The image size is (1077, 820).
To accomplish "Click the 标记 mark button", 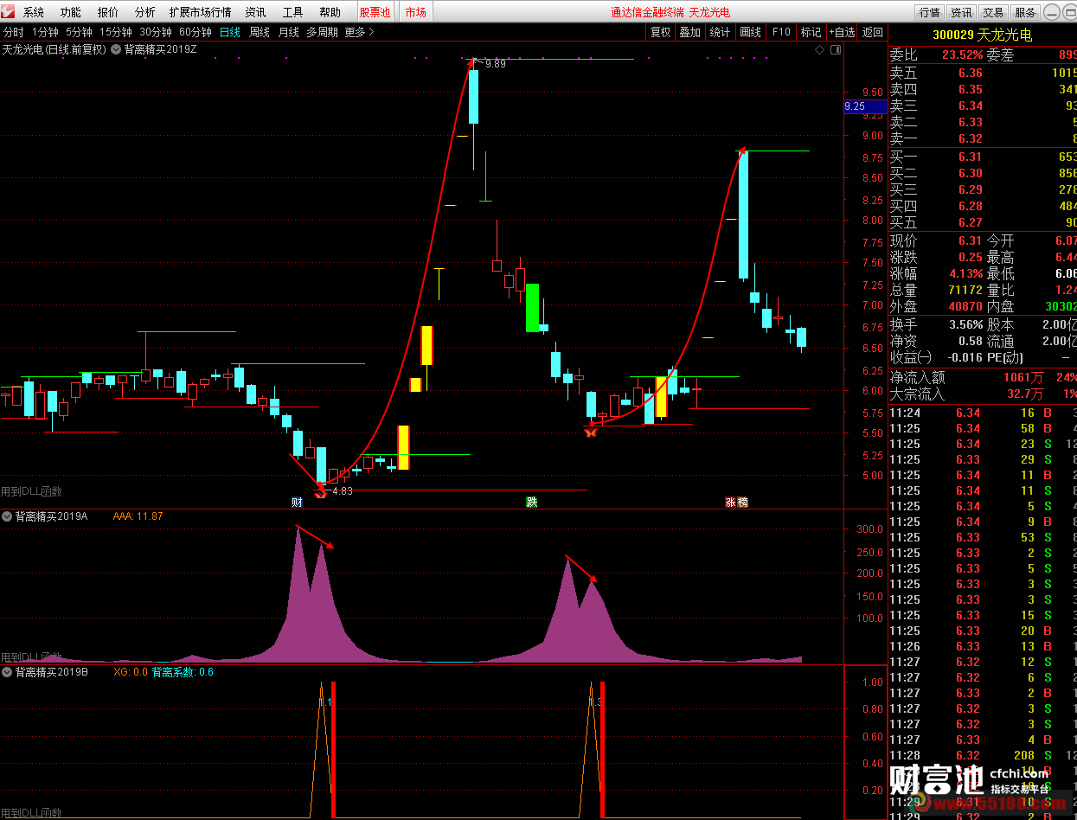I will pyautogui.click(x=811, y=32).
